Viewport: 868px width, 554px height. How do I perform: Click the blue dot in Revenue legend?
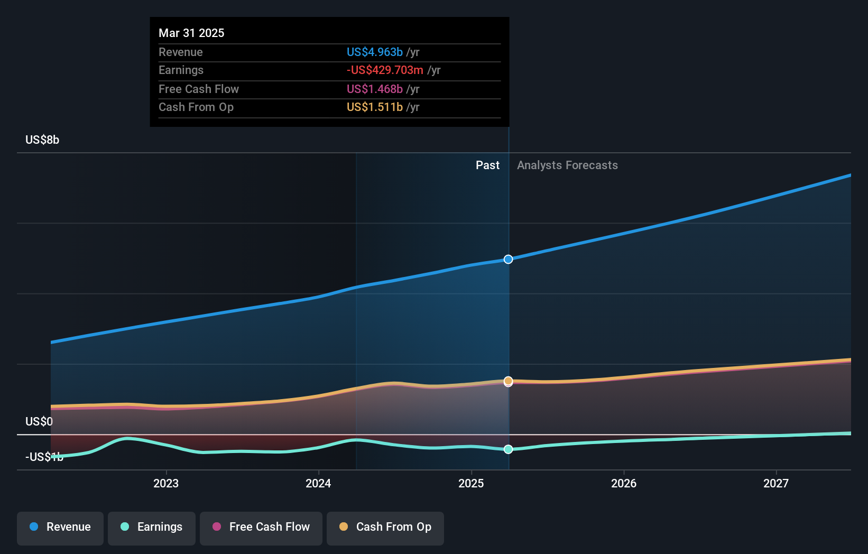34,527
